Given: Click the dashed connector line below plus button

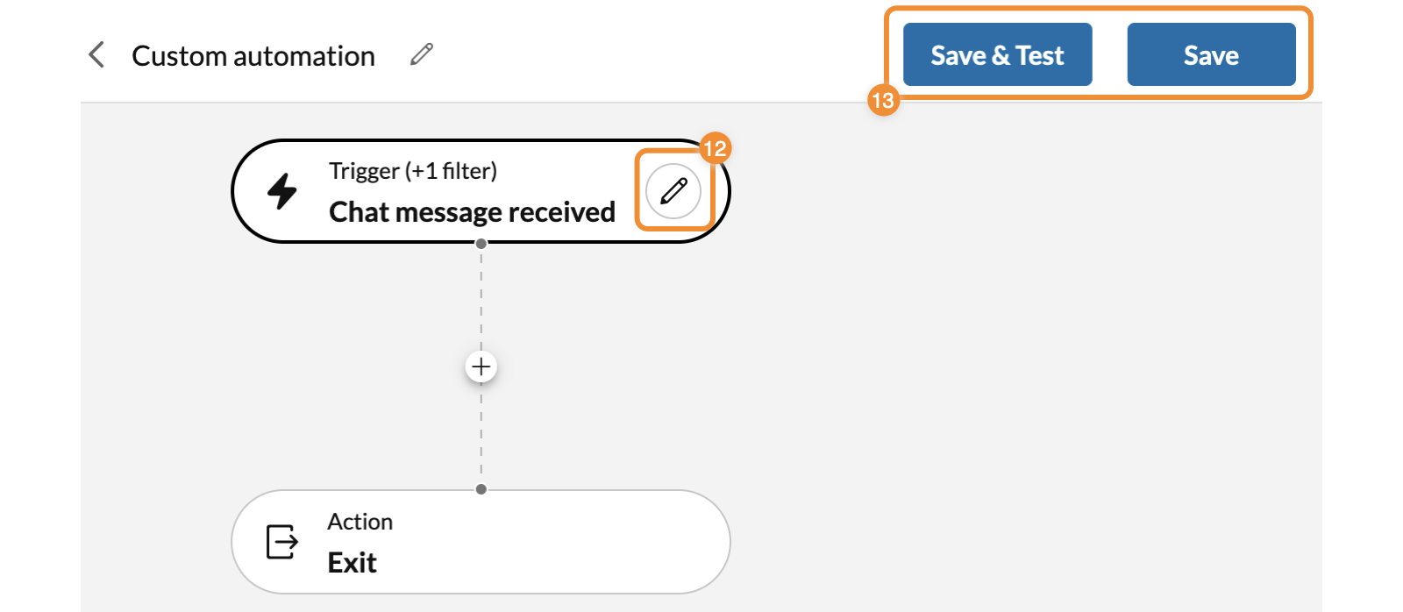Looking at the screenshot, I should click(x=481, y=434).
